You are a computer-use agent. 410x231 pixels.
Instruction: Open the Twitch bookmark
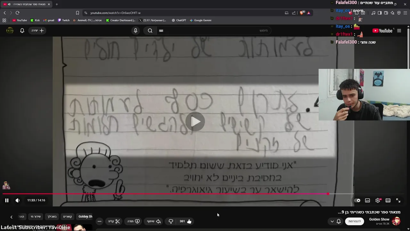coord(64,20)
